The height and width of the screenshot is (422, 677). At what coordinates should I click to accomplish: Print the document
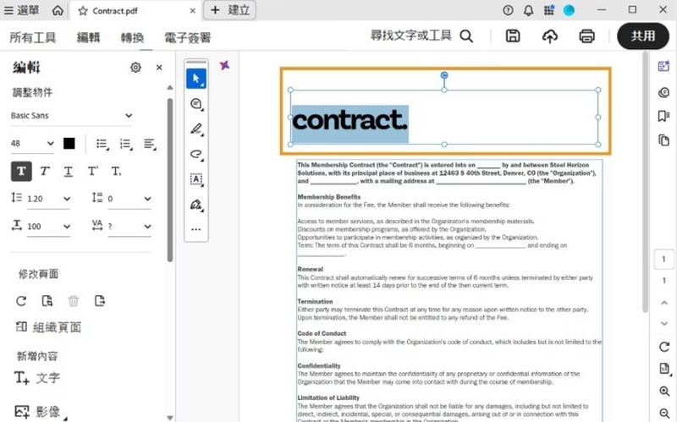click(x=586, y=36)
